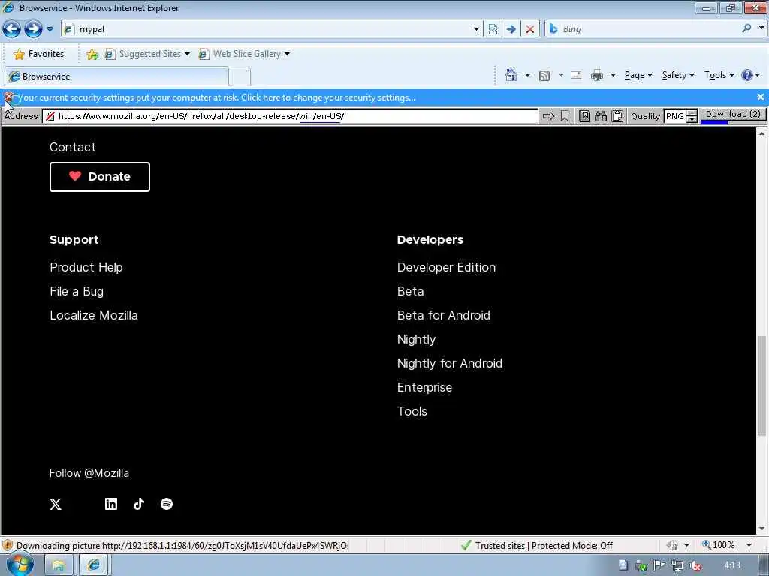Image resolution: width=769 pixels, height=576 pixels.
Task: Open the Product Help link
Action: click(x=86, y=268)
